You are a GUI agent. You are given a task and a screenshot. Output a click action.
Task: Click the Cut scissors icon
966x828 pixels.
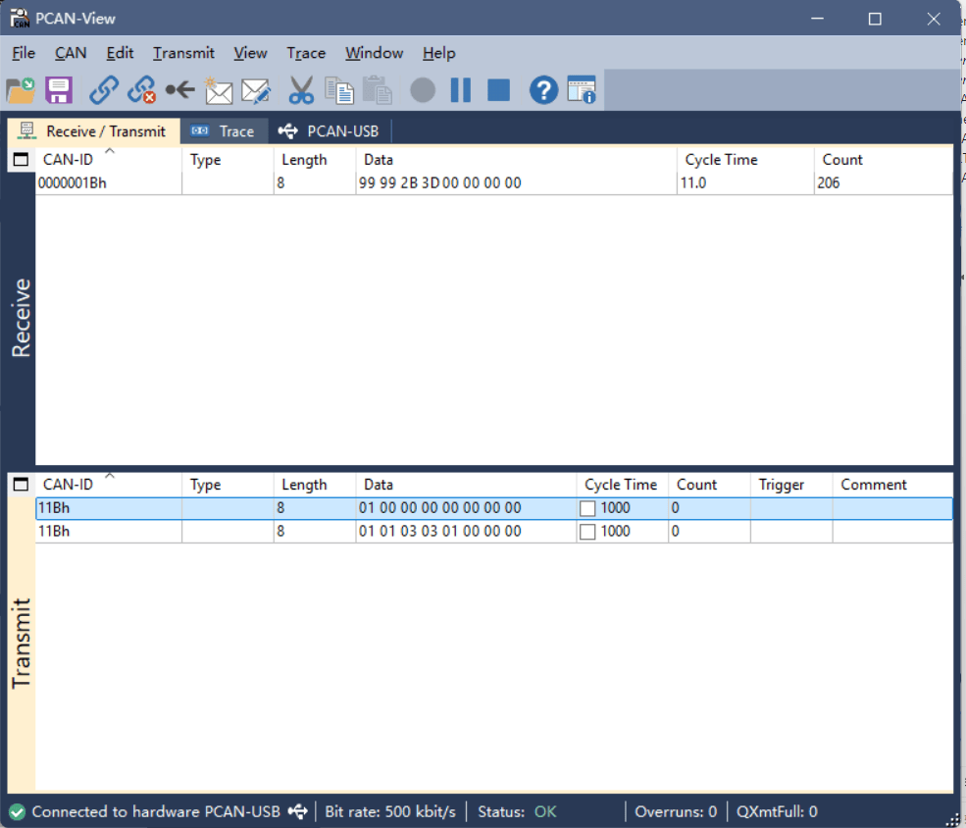[301, 91]
